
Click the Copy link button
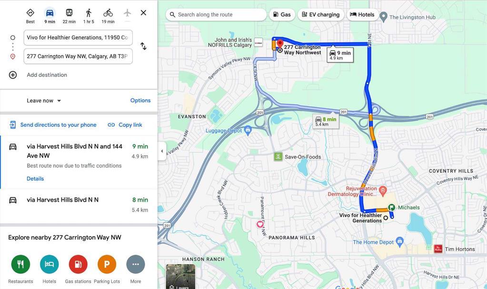click(125, 125)
